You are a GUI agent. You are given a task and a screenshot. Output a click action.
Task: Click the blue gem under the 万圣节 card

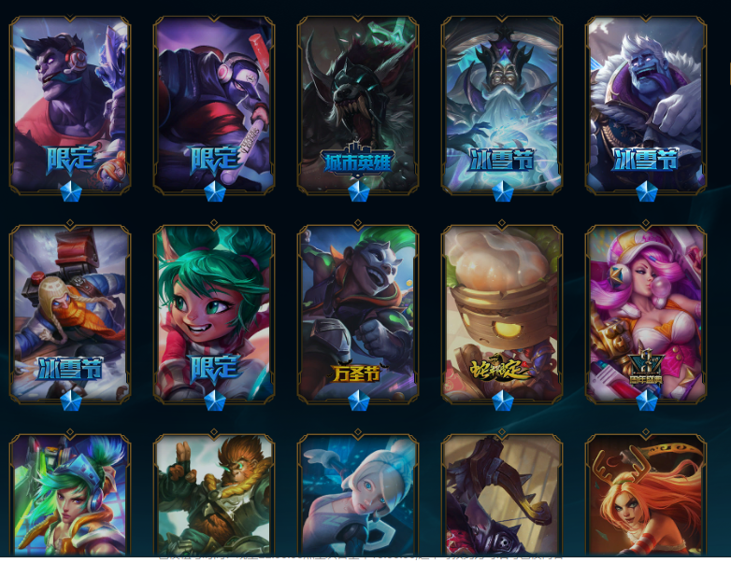tap(359, 401)
